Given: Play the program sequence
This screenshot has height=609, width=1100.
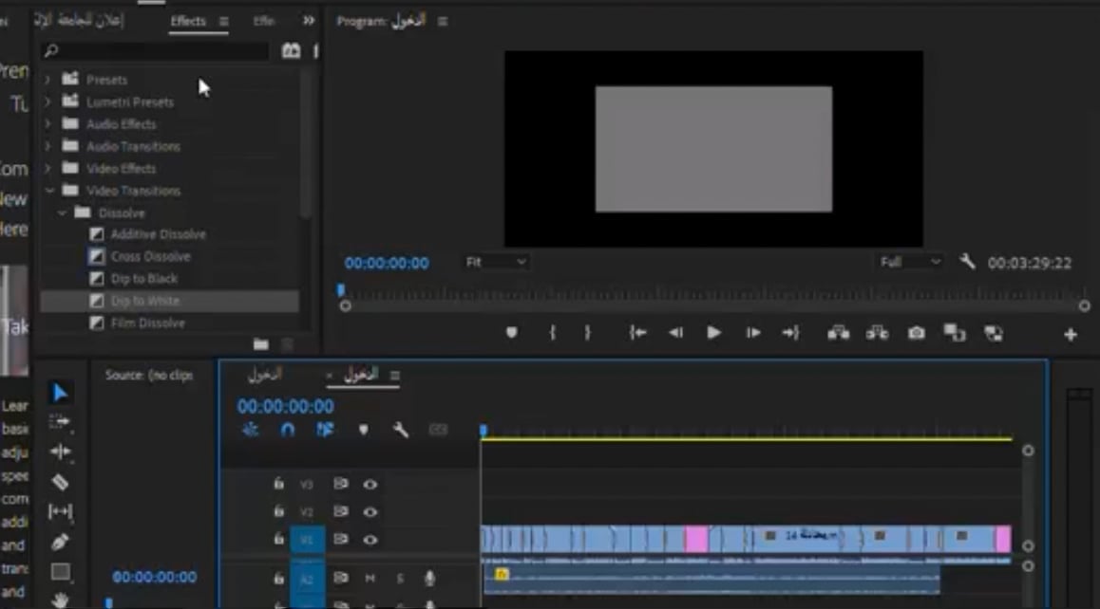Looking at the screenshot, I should pos(713,333).
